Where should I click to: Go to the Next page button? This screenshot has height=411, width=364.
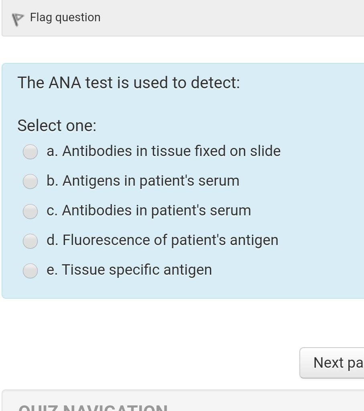[332, 363]
